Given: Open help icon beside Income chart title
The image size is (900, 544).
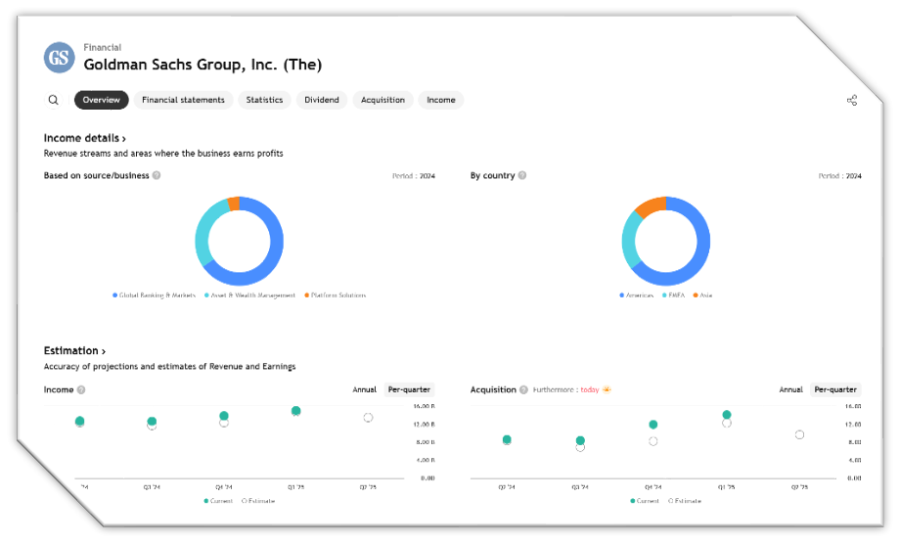Looking at the screenshot, I should (81, 389).
